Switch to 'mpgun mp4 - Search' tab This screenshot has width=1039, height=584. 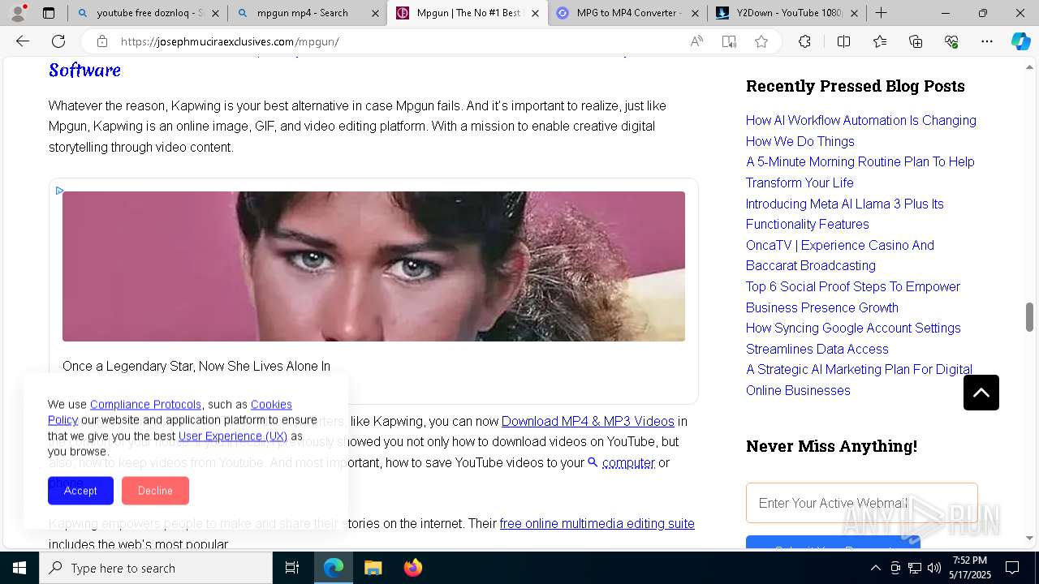coord(306,13)
